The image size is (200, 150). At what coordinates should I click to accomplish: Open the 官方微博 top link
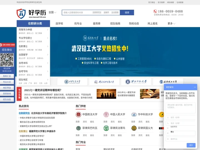click(161, 2)
